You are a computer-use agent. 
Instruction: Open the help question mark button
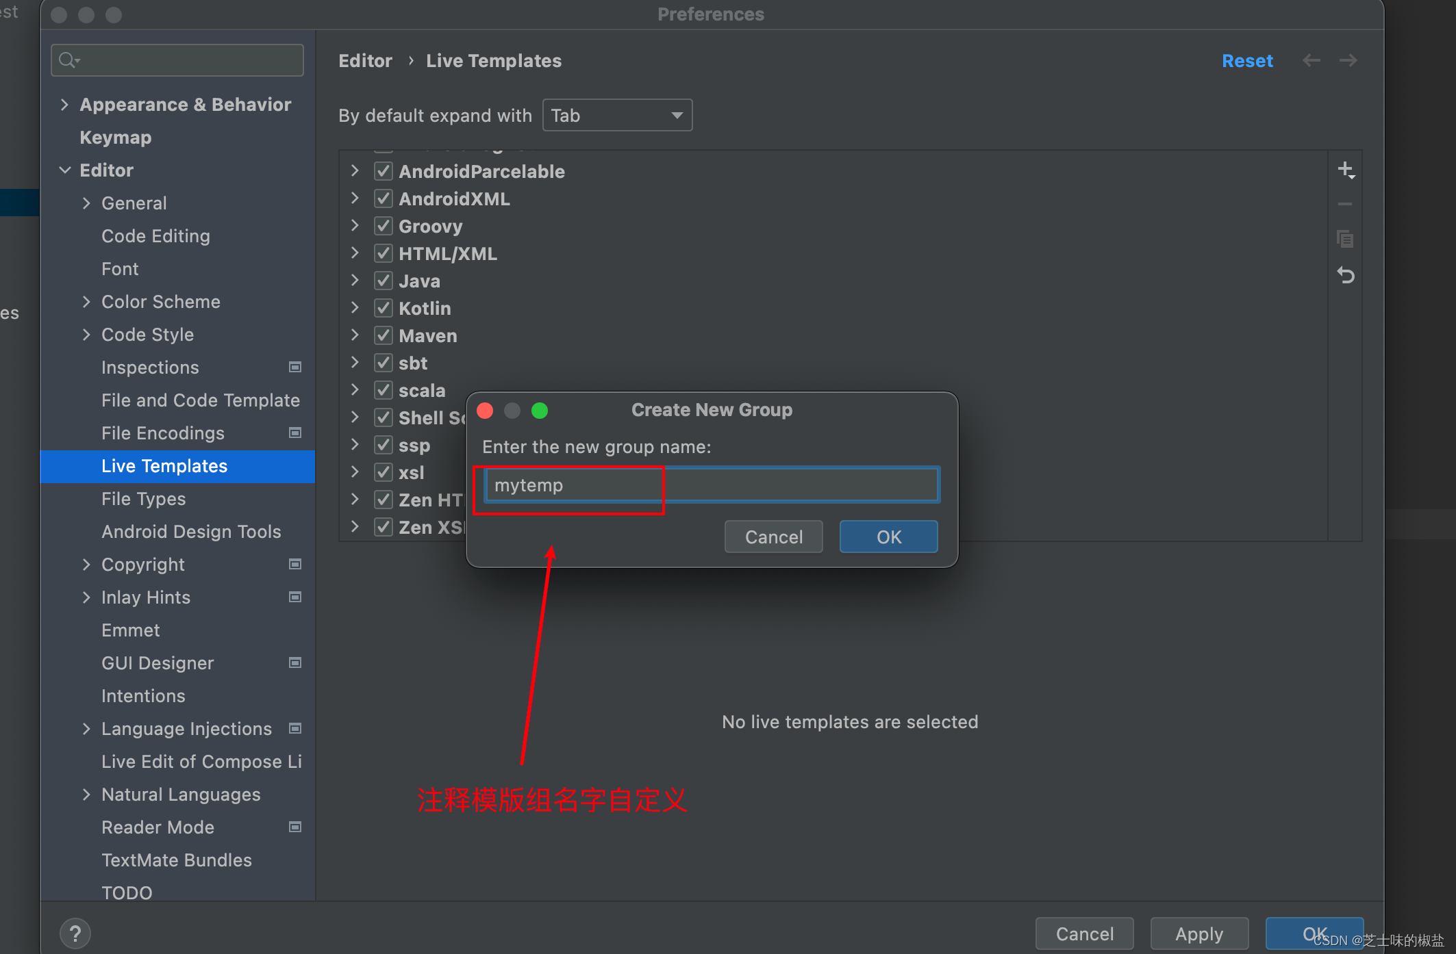[75, 933]
